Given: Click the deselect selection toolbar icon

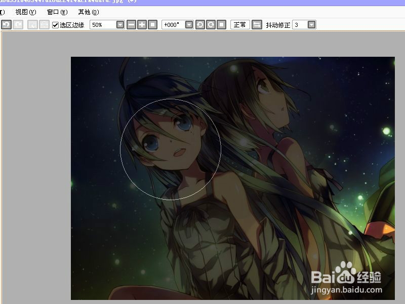Looking at the screenshot, I should 32,25.
